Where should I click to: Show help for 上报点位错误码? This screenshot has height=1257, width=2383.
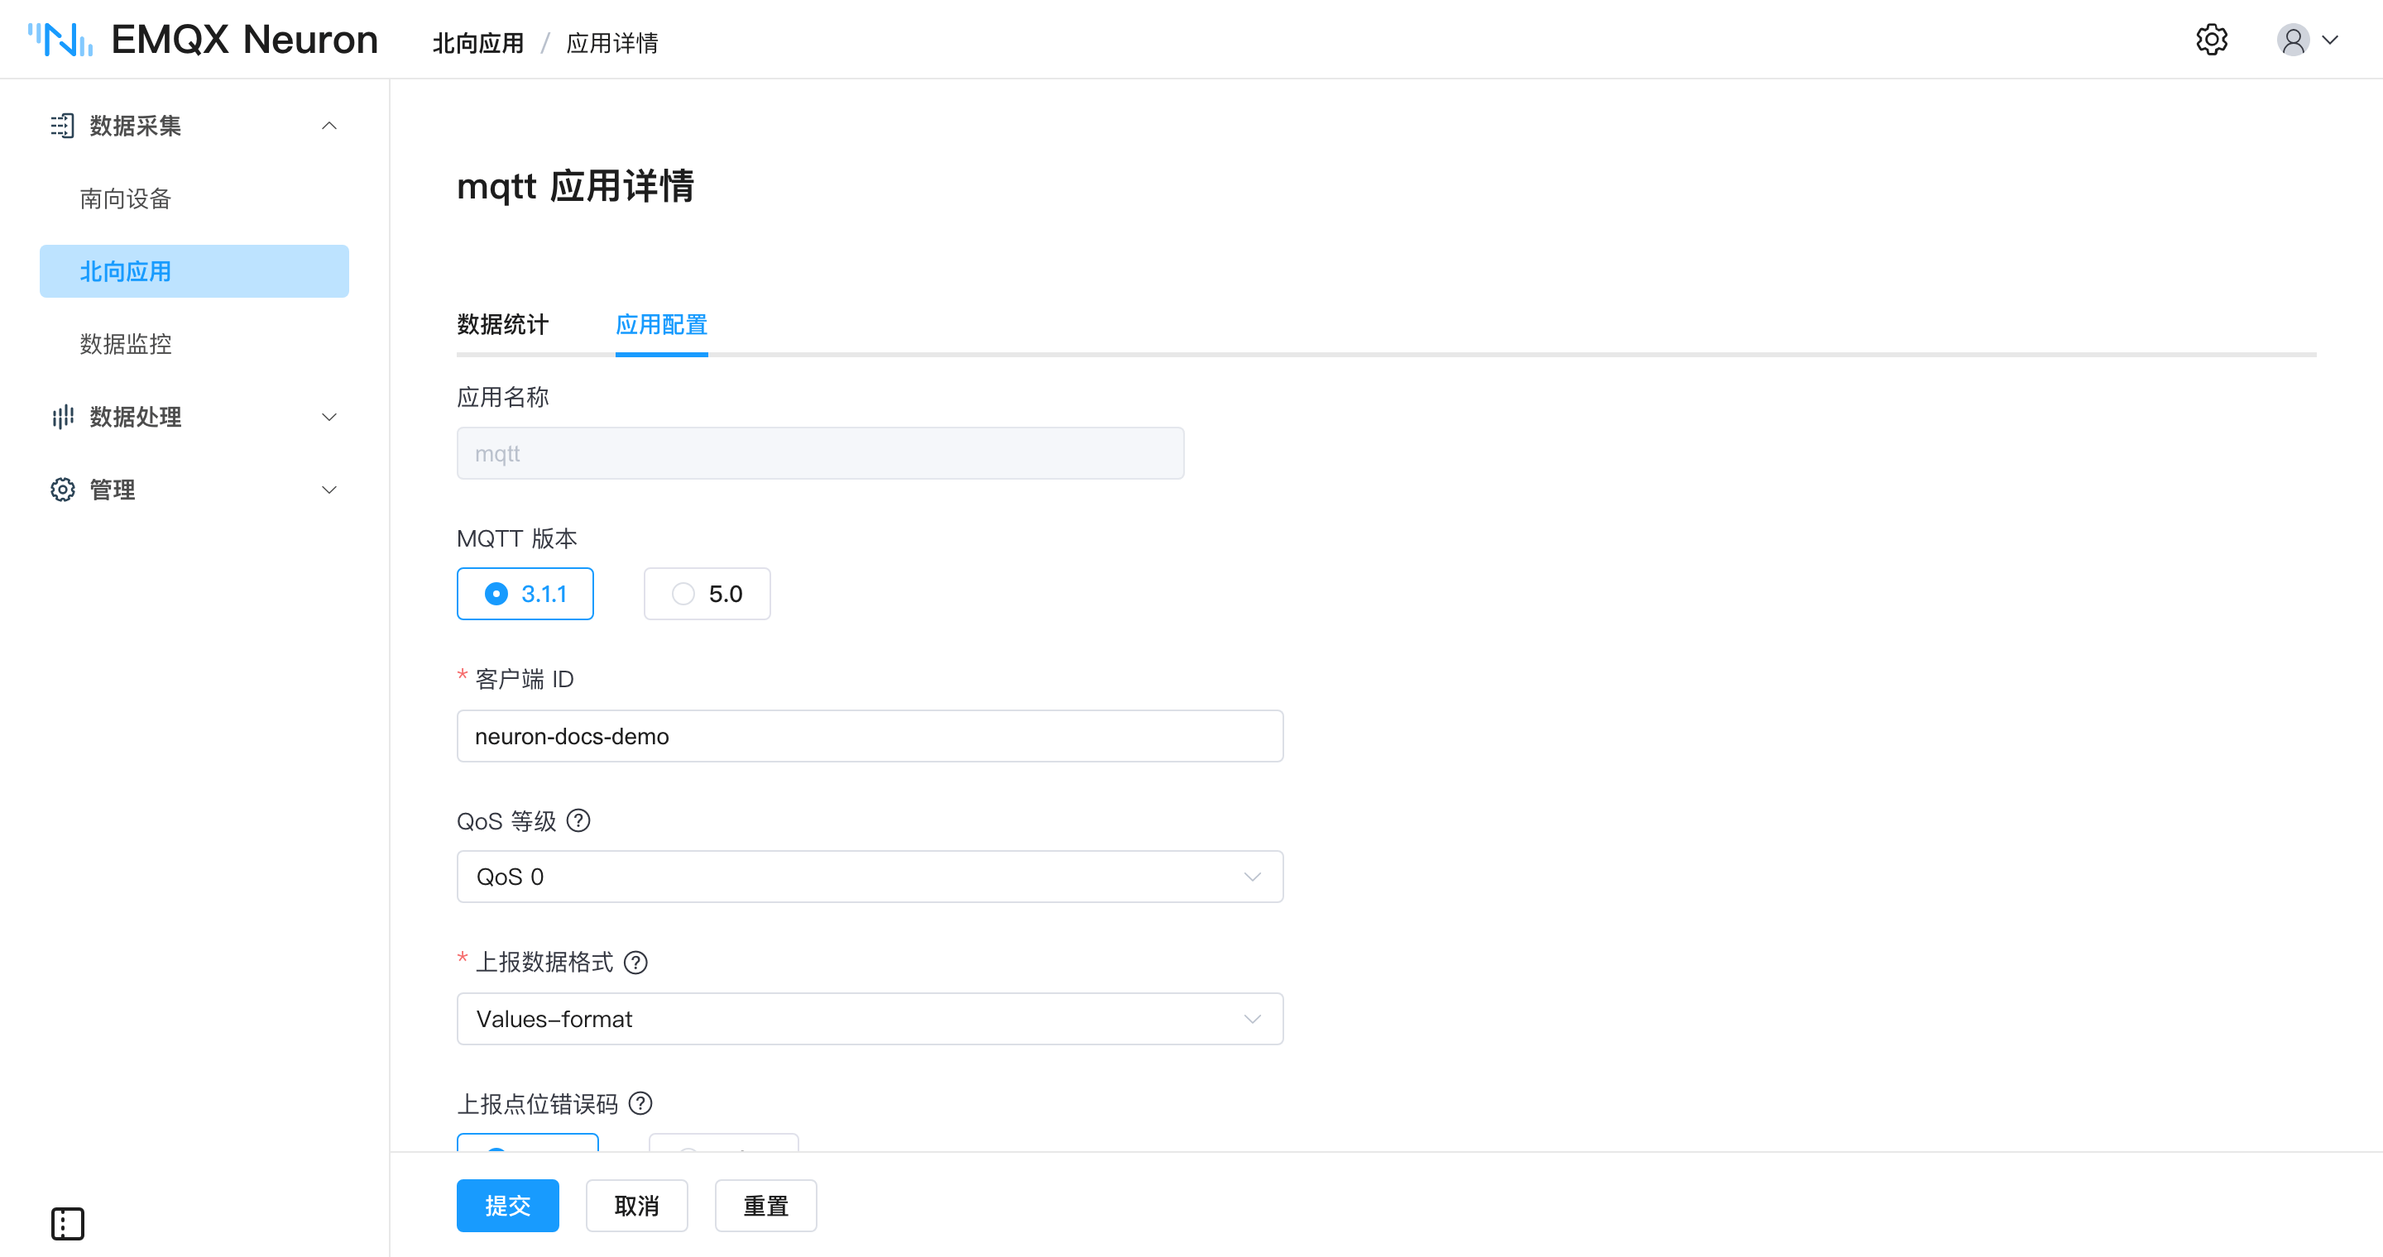[640, 1103]
